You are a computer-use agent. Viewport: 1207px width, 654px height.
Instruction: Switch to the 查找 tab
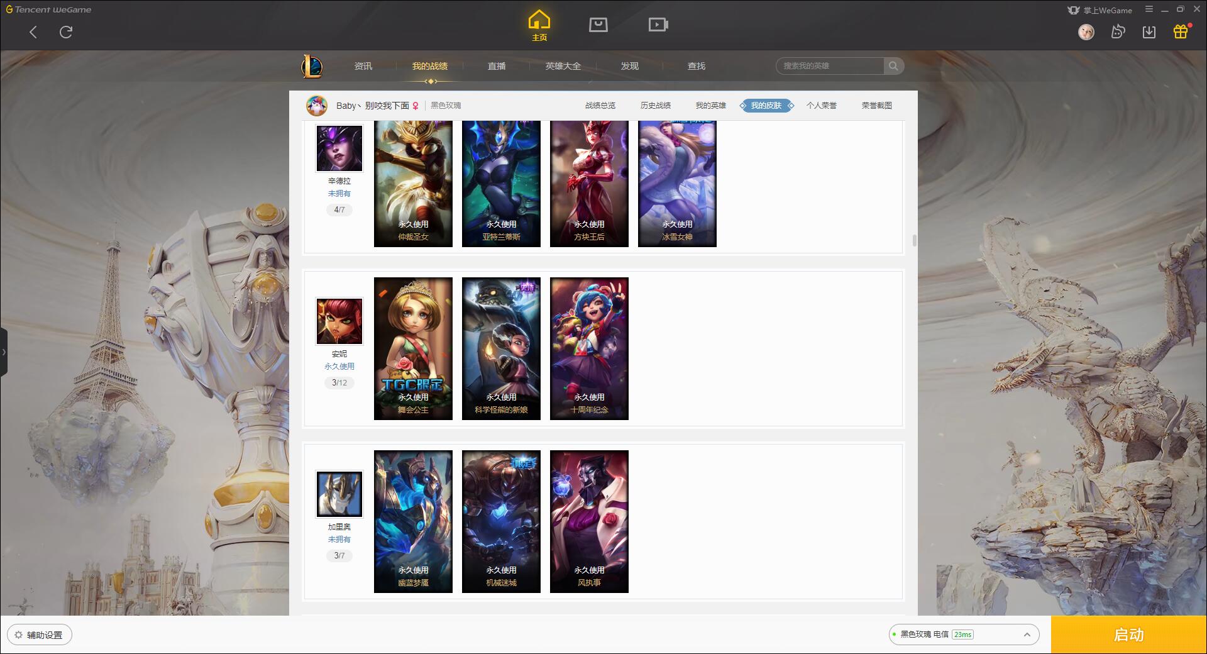(x=697, y=66)
